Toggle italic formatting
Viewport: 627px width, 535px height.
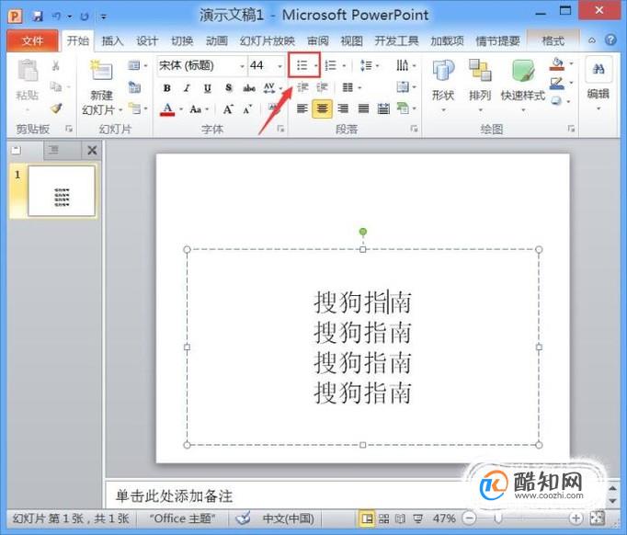[187, 88]
